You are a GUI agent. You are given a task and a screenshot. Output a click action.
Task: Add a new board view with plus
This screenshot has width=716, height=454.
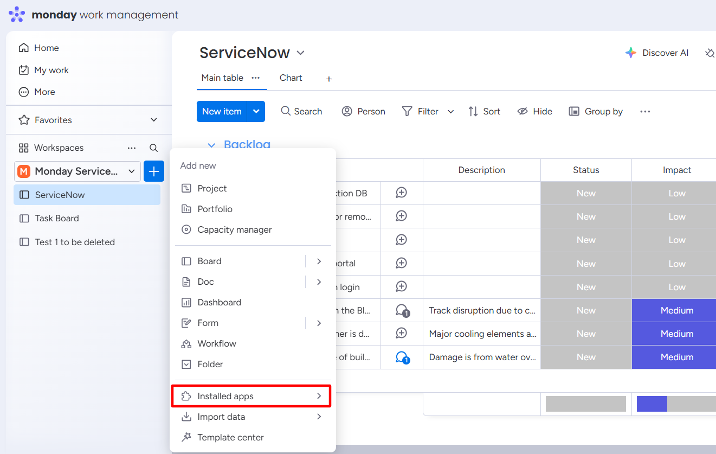tap(329, 79)
